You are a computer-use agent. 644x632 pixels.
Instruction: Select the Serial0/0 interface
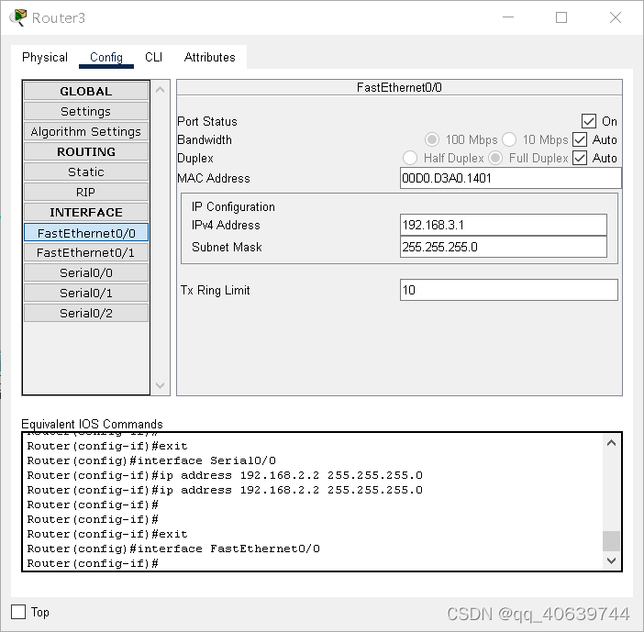click(86, 272)
